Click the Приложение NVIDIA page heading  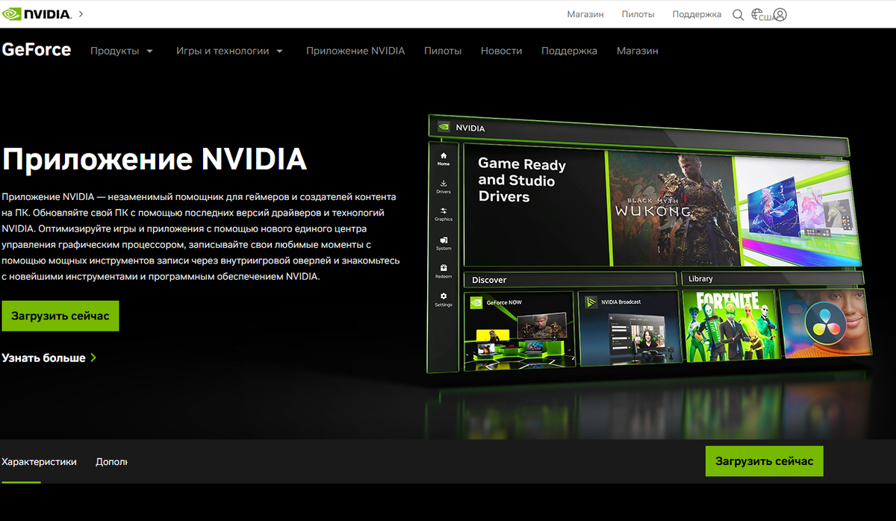tap(155, 159)
